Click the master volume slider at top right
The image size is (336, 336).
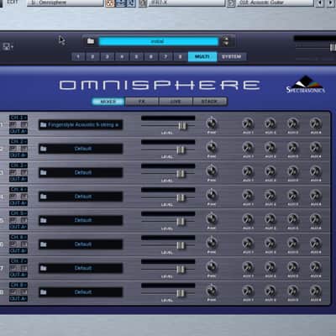point(333,47)
